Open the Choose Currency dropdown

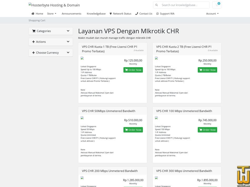click(50, 52)
